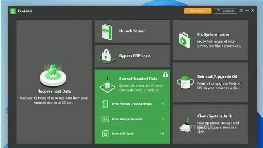Select From Google Account option

pyautogui.click(x=133, y=119)
